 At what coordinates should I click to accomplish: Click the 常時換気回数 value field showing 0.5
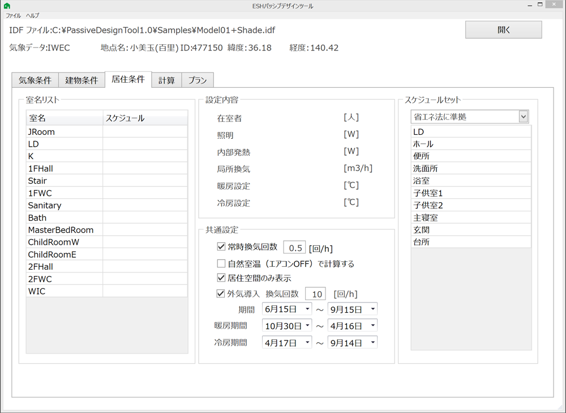pos(294,248)
